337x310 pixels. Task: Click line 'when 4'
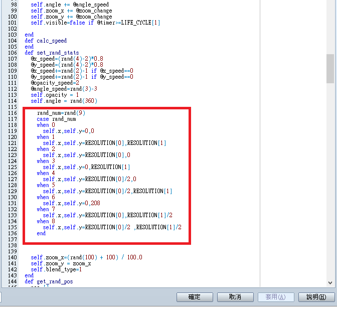(46, 173)
